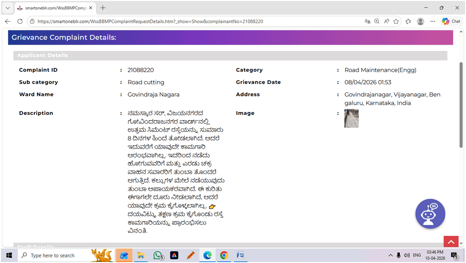The height and width of the screenshot is (263, 466).
Task: Add page to favorites with the star icon
Action: pyautogui.click(x=396, y=21)
